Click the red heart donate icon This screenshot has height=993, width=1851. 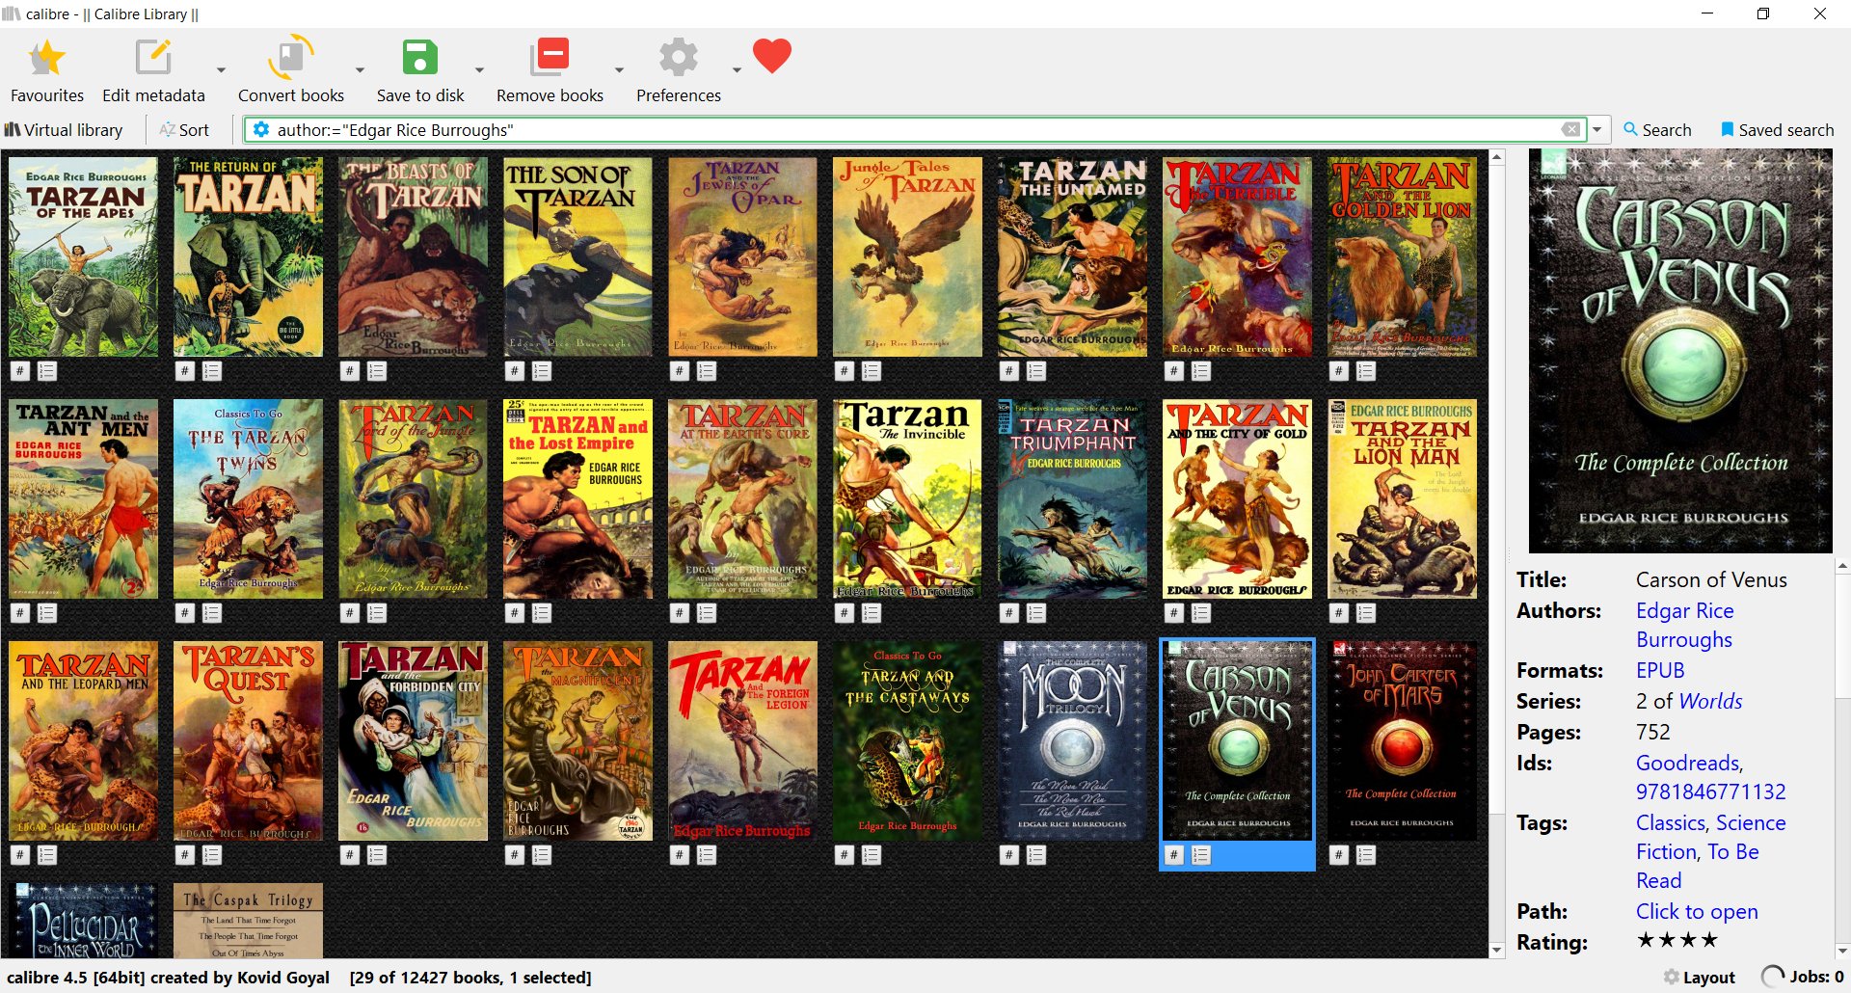coord(772,55)
